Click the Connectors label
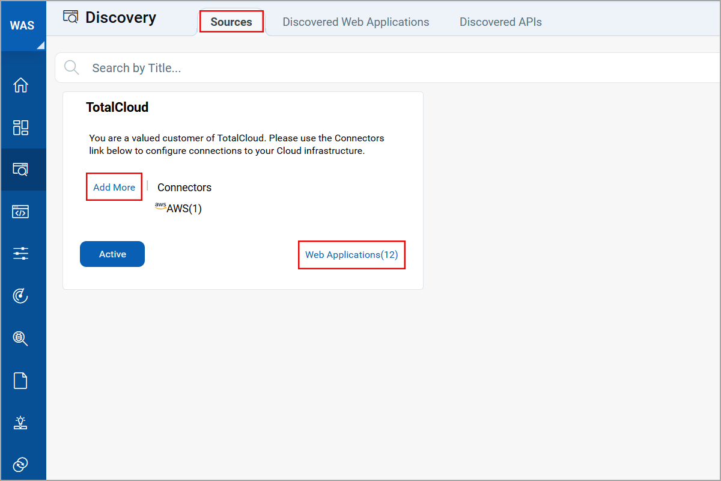This screenshot has width=721, height=481. pos(184,187)
